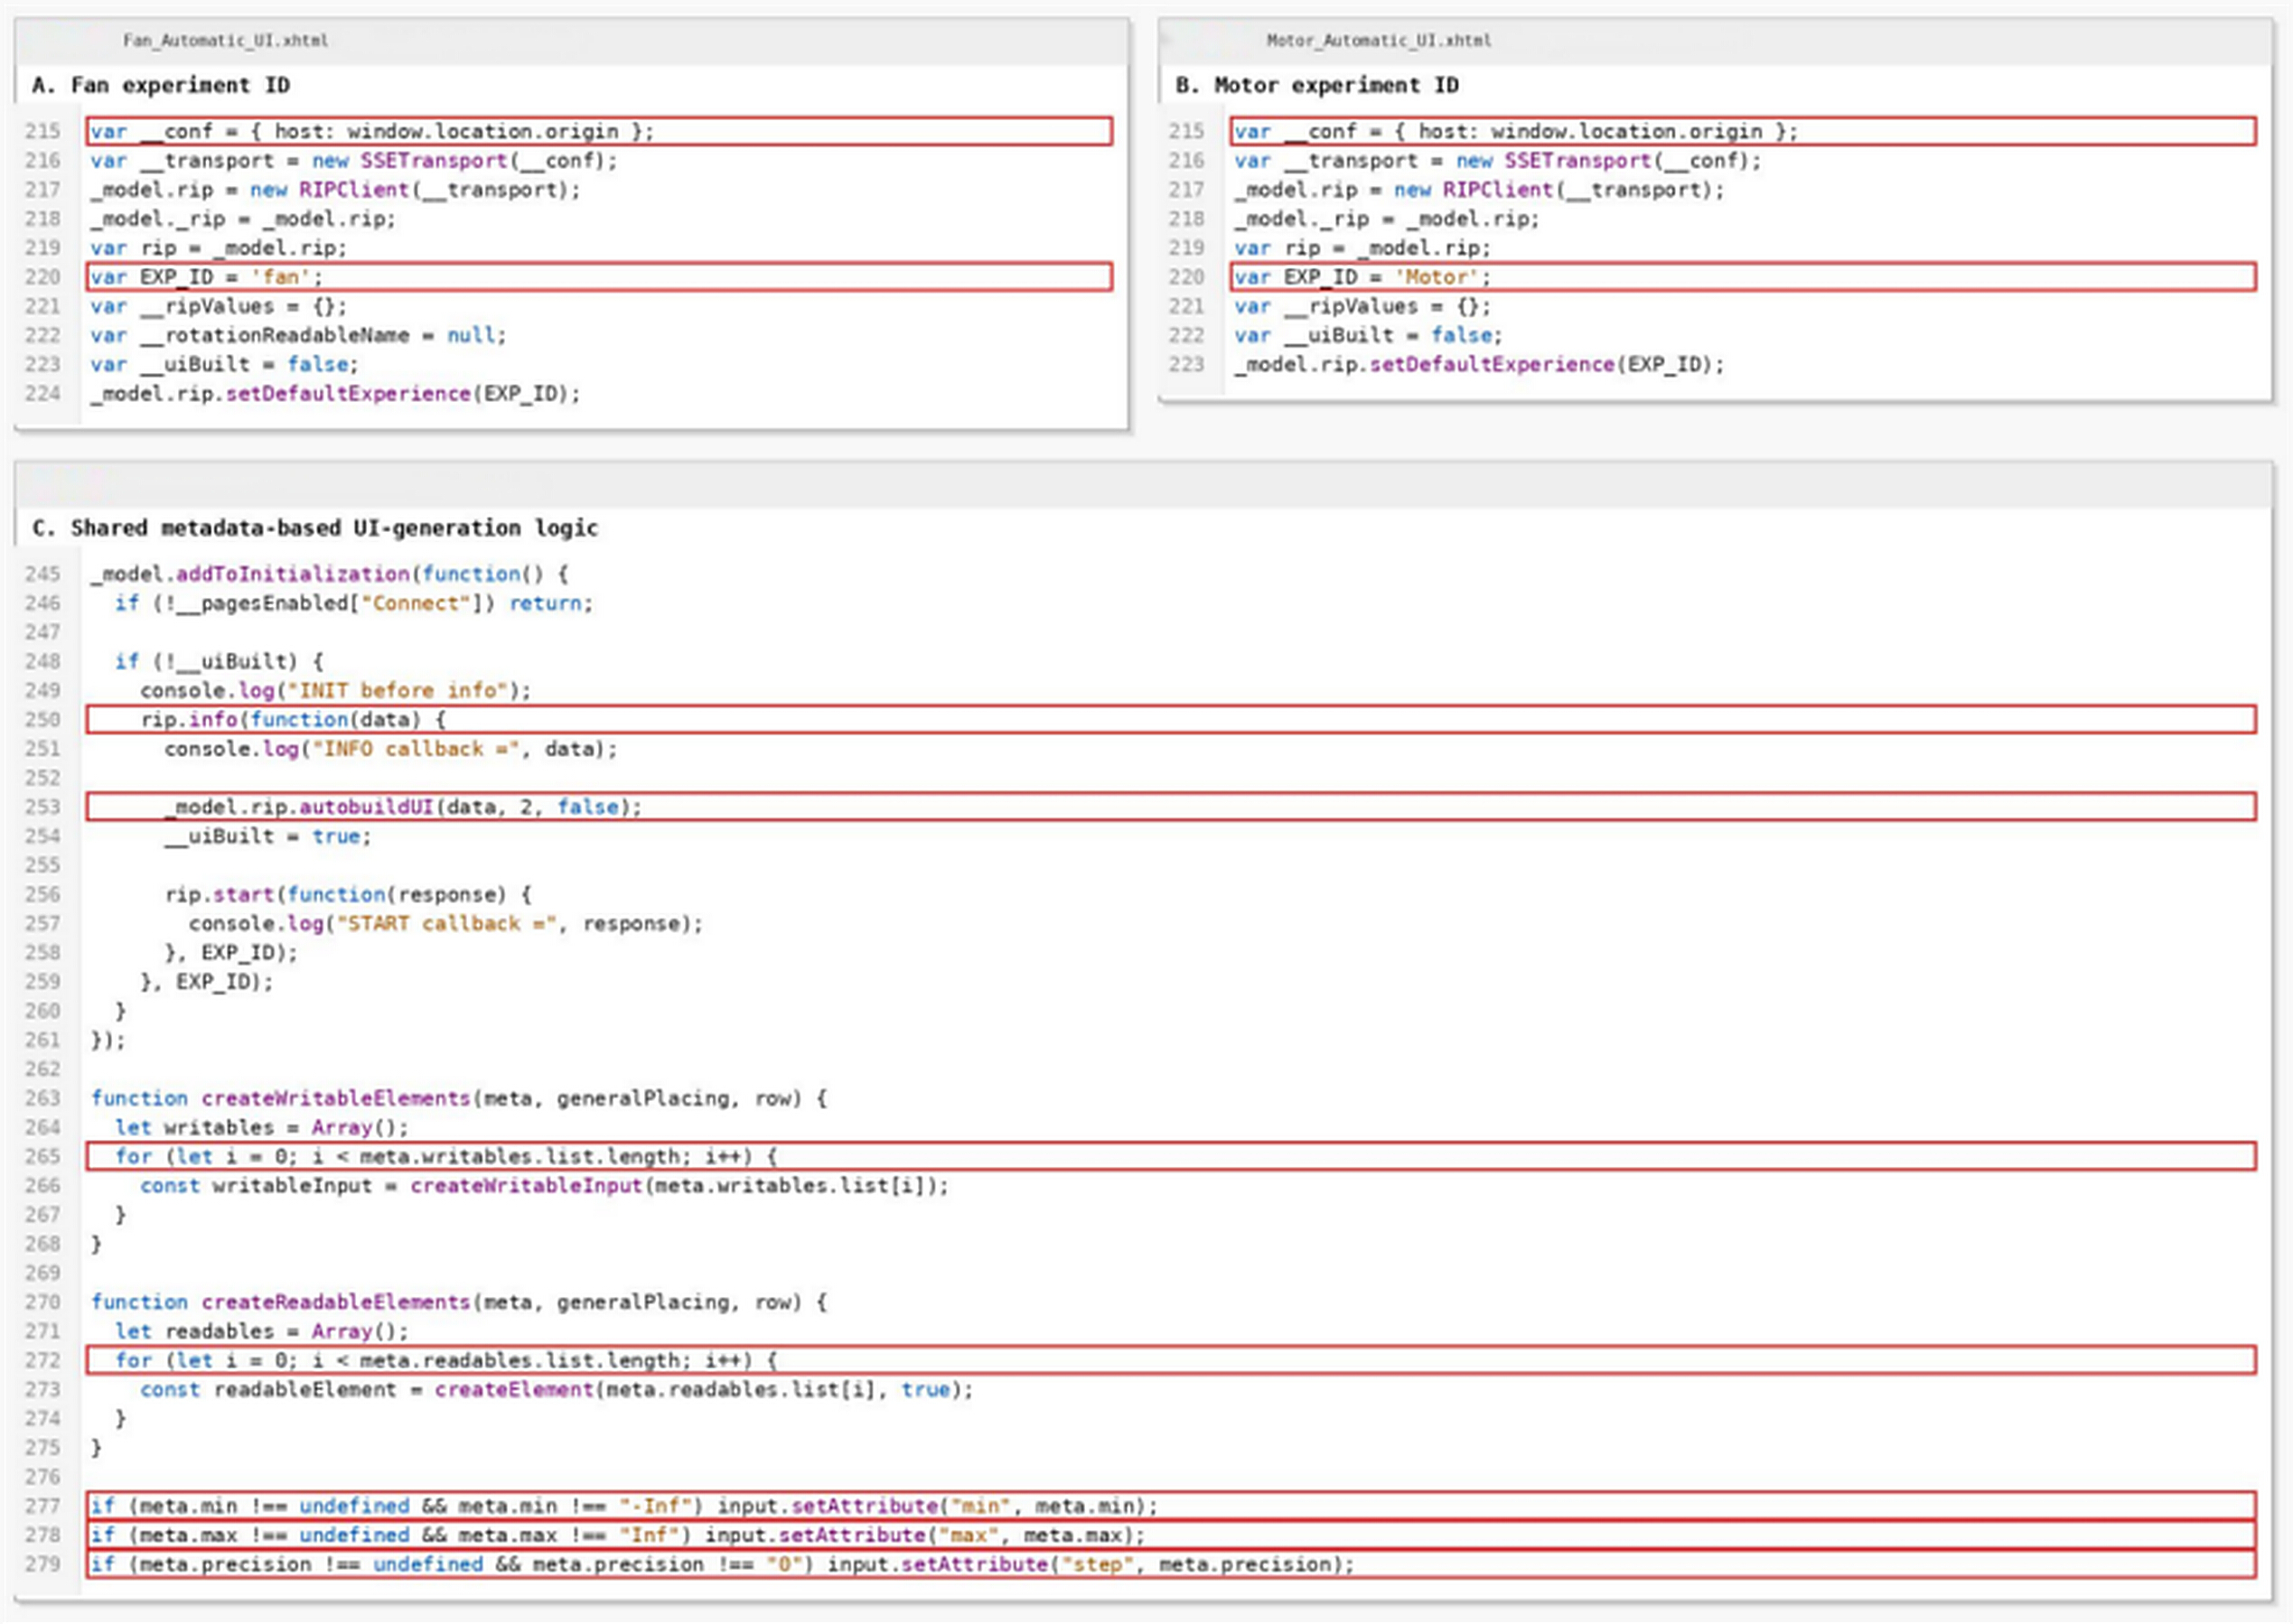Click line number 263 in panel C
2293x1624 pixels.
point(43,1098)
